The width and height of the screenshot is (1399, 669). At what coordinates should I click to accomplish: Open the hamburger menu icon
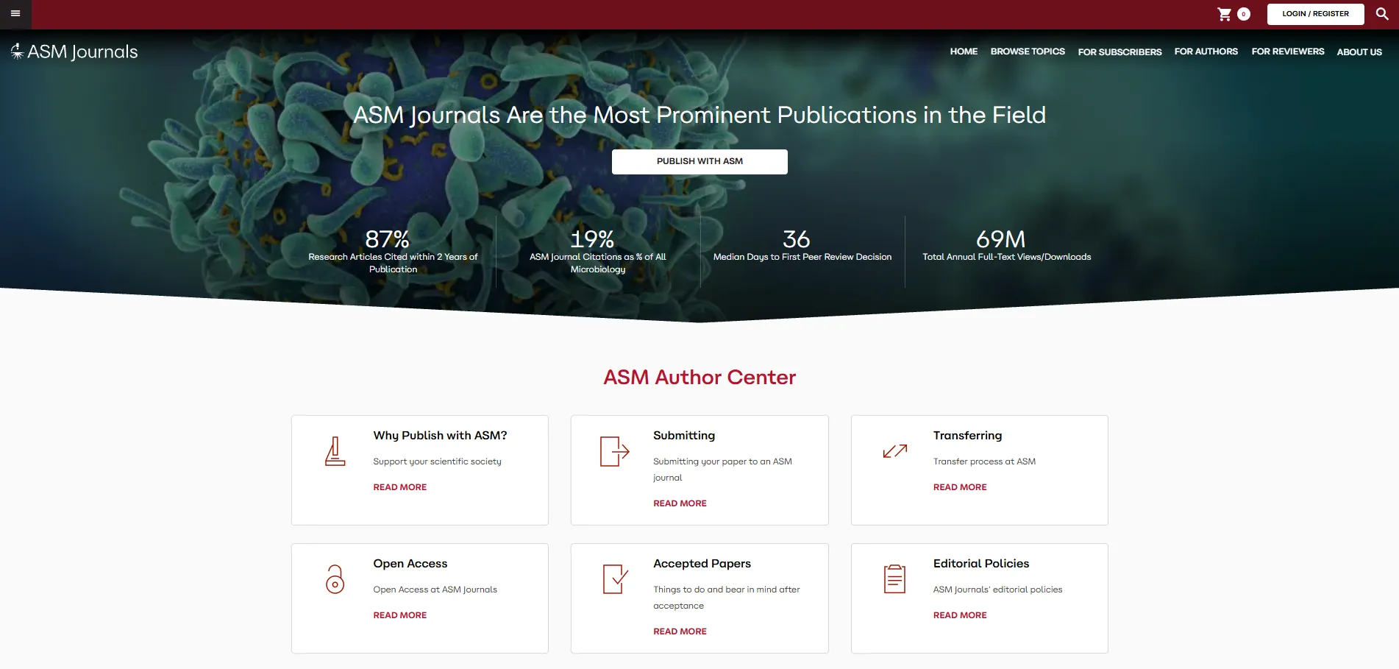pos(15,14)
